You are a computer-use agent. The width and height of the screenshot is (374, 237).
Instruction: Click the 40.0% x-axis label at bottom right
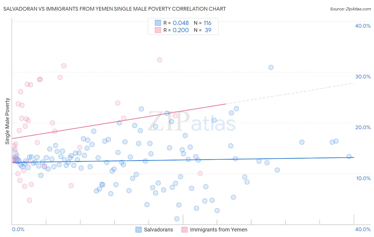[x=363, y=229]
